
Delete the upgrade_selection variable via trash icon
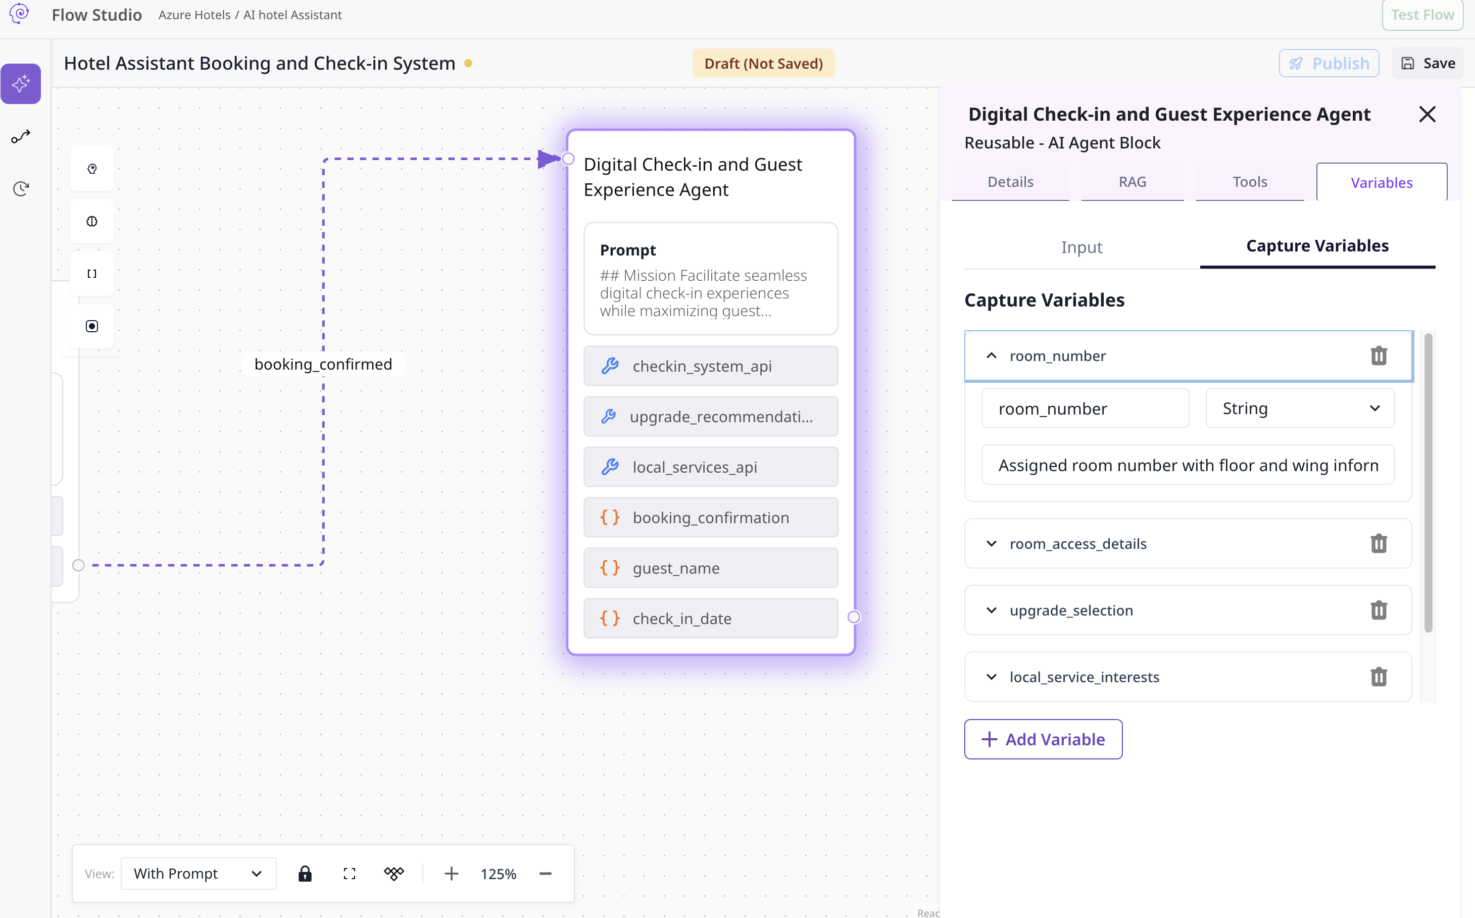point(1379,610)
